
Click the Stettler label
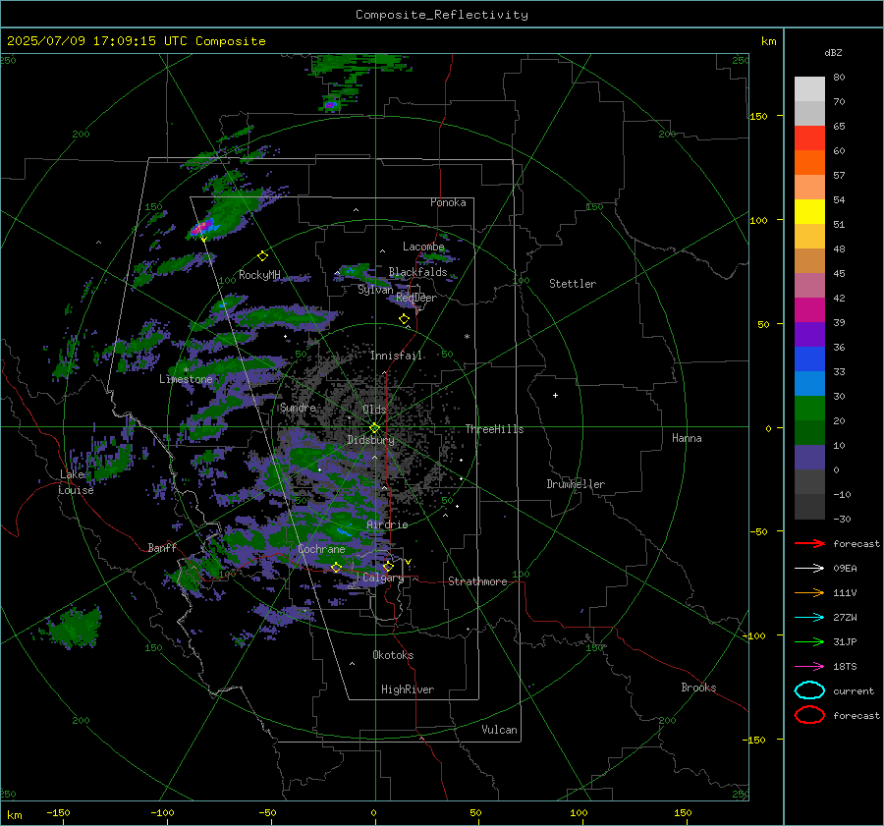pos(573,284)
